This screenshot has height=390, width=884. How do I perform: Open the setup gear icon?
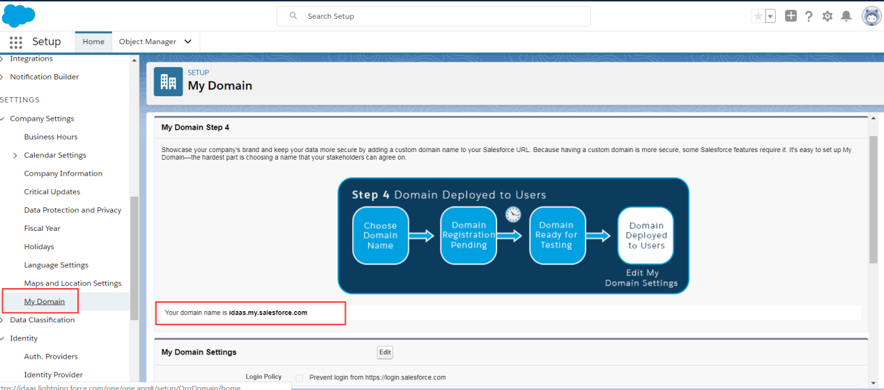click(x=828, y=16)
